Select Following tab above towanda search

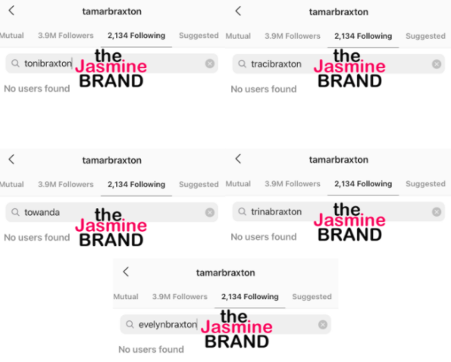(136, 184)
